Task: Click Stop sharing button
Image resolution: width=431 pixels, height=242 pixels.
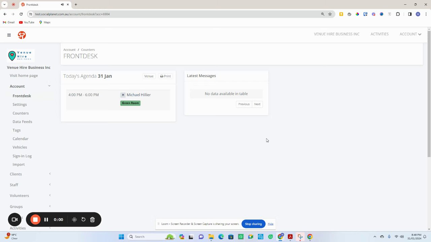Action: point(253,224)
